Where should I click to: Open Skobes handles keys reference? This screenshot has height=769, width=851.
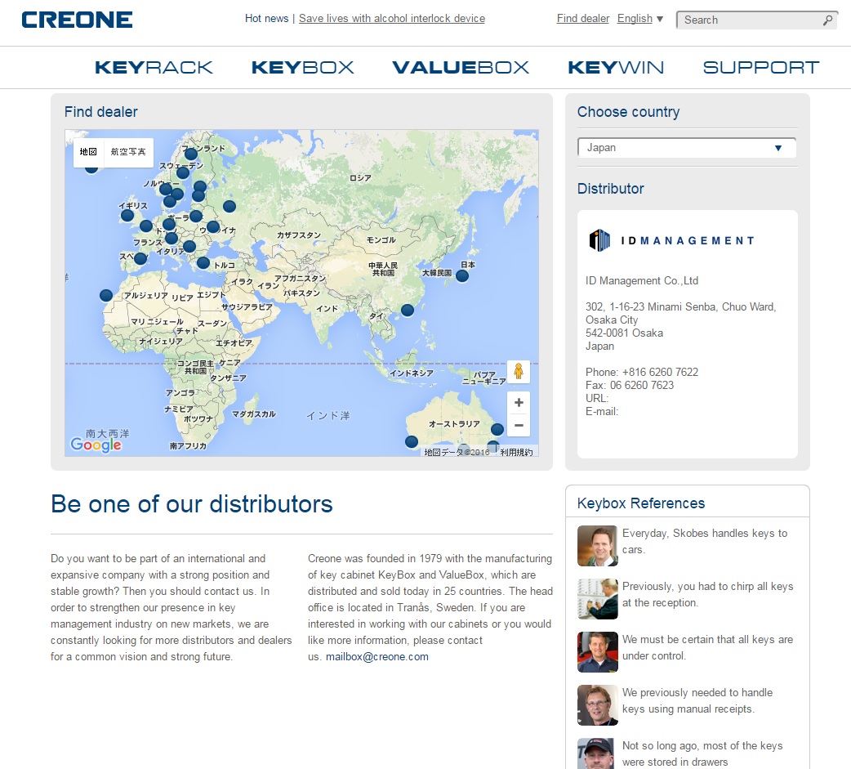[x=705, y=542]
